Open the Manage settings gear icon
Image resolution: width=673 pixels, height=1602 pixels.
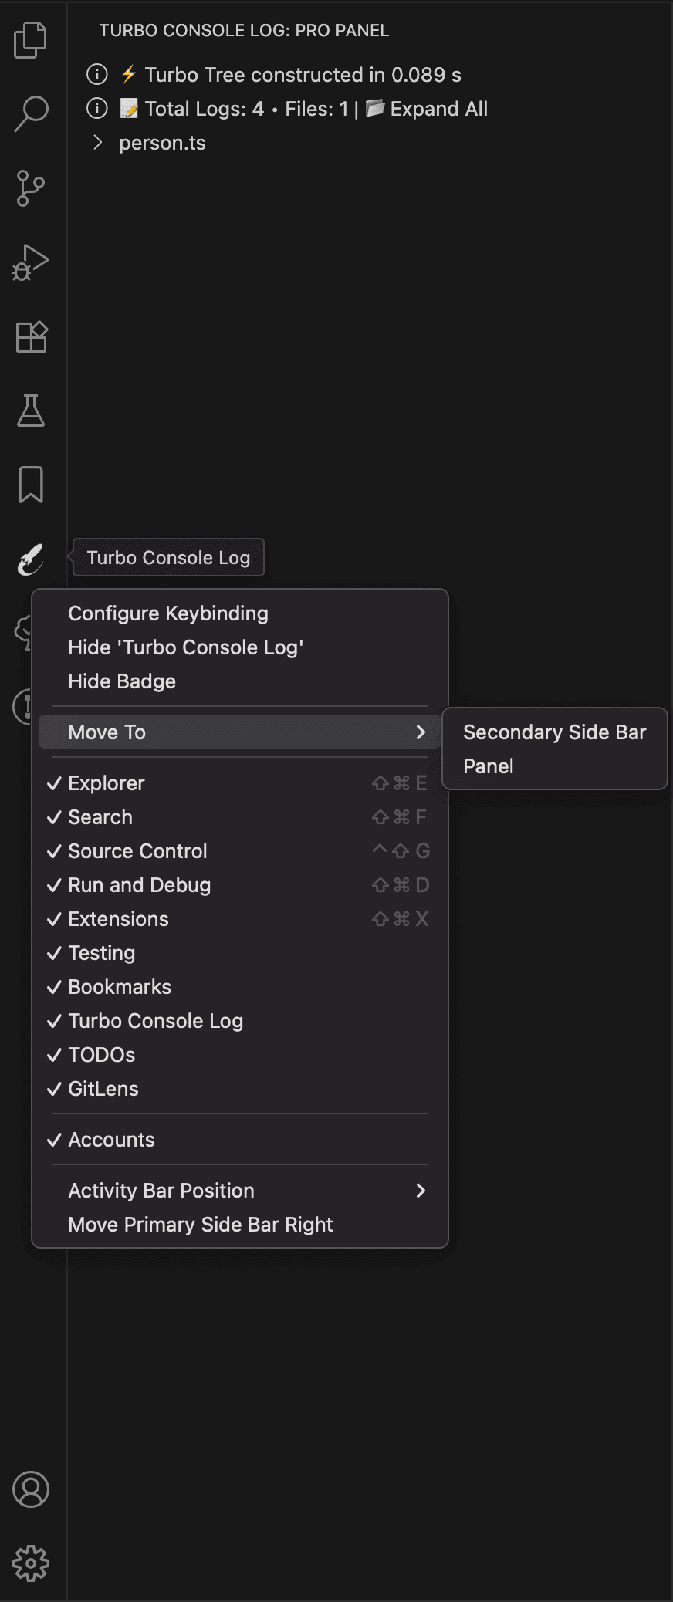(31, 1563)
